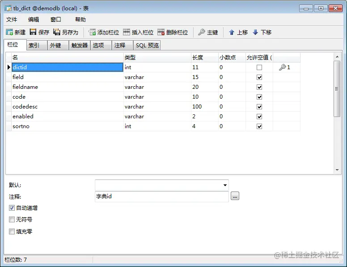The image size is (347, 267).
Task: Click the length 15 cell of field row
Action: [x=204, y=77]
